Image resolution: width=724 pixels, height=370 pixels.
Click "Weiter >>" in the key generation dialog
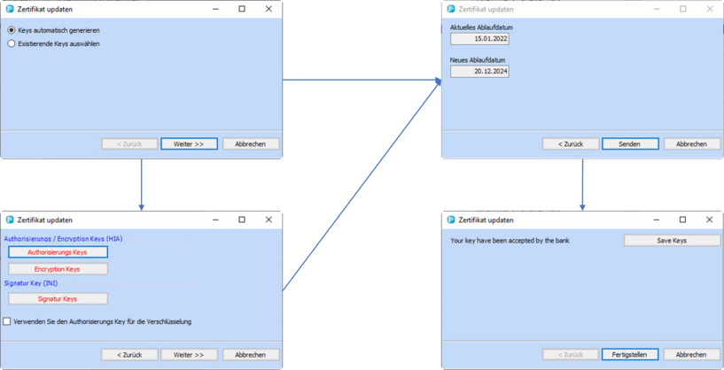(189, 143)
